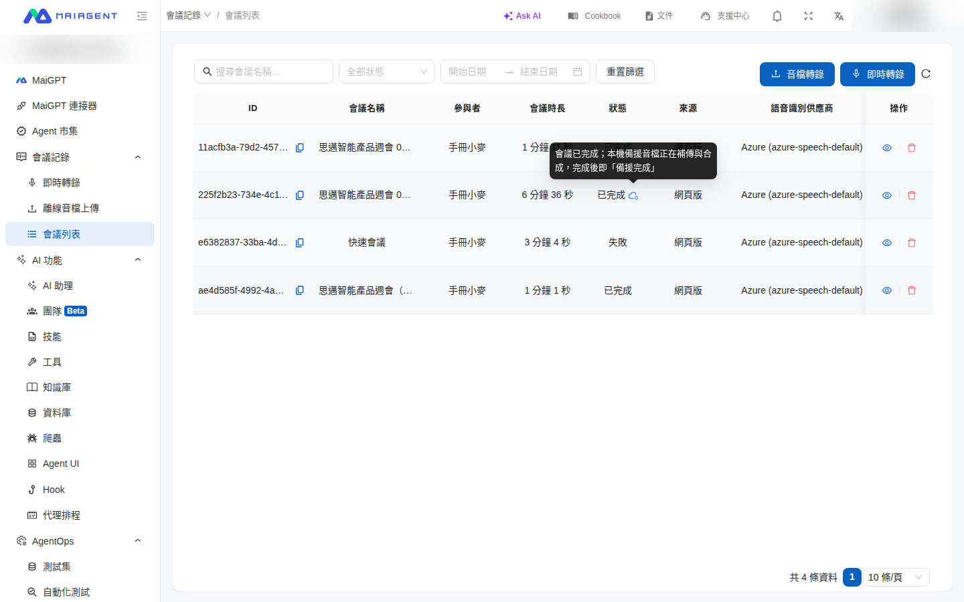Click the 搜尋會議名稱 search field
964x602 pixels.
pos(264,72)
